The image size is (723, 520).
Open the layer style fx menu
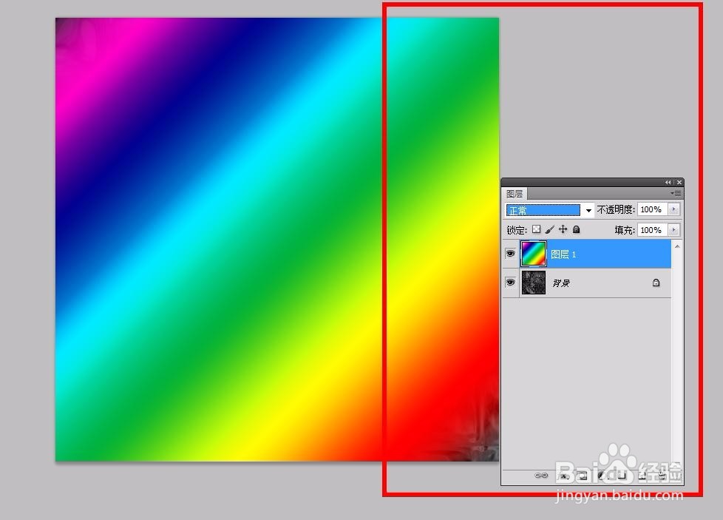(563, 475)
